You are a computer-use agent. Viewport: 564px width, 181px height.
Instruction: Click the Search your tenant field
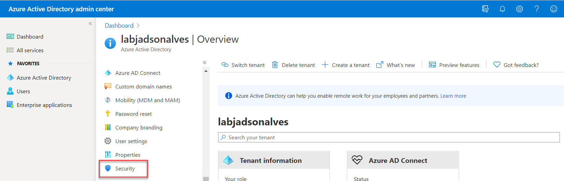[389, 137]
